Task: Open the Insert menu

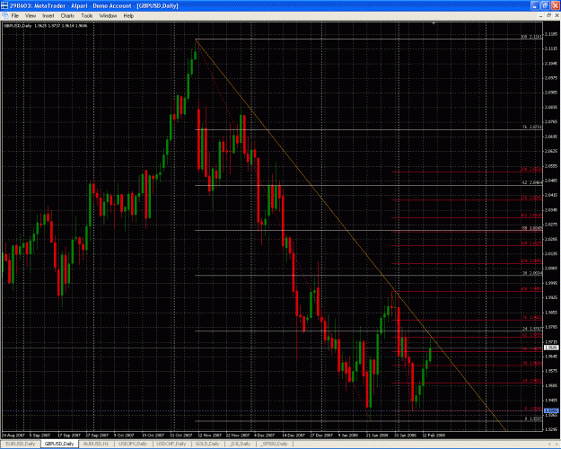Action: 48,16
